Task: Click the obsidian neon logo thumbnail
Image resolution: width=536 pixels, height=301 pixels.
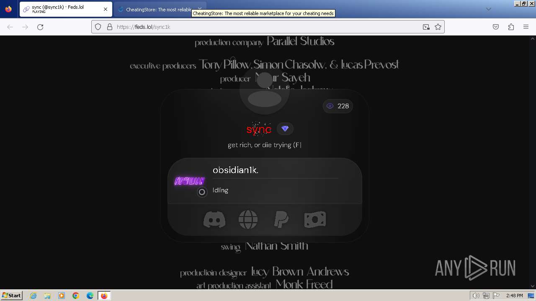Action: pos(189,181)
